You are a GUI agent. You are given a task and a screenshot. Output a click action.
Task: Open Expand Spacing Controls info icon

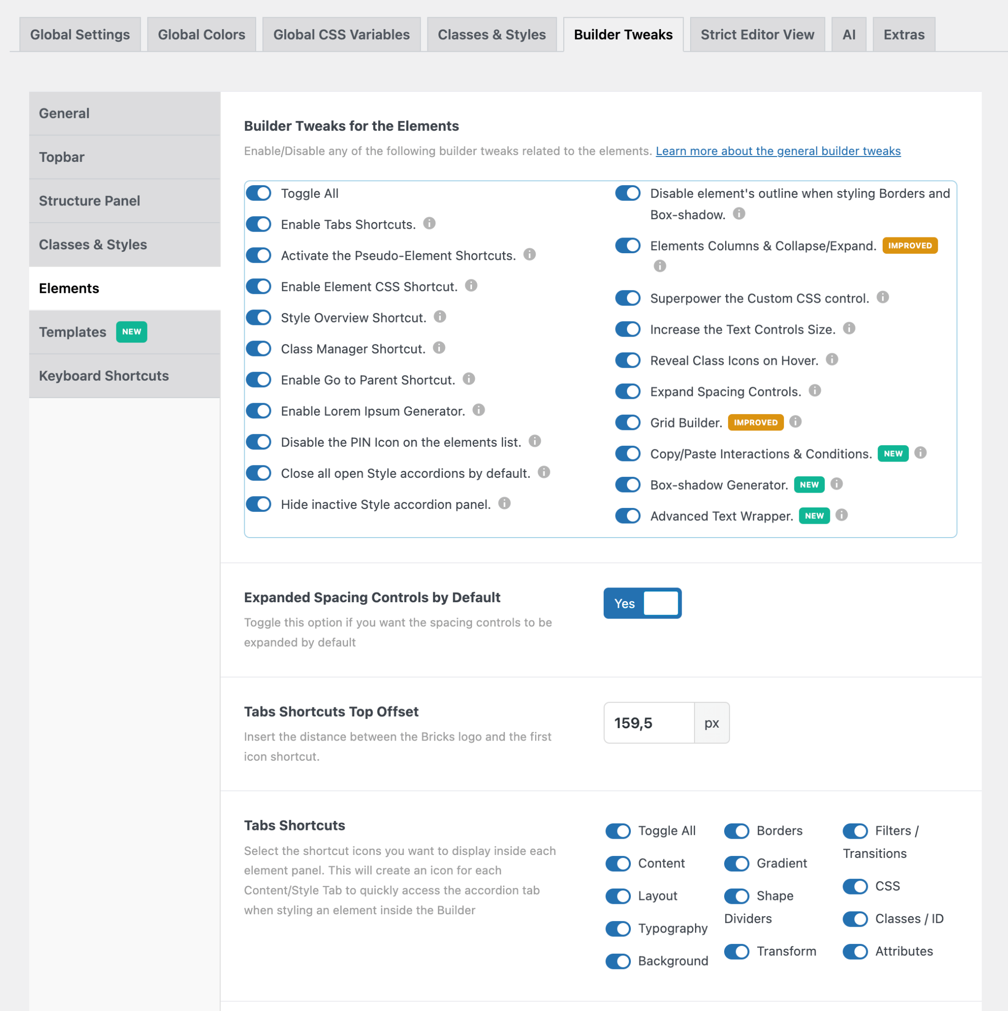point(815,391)
